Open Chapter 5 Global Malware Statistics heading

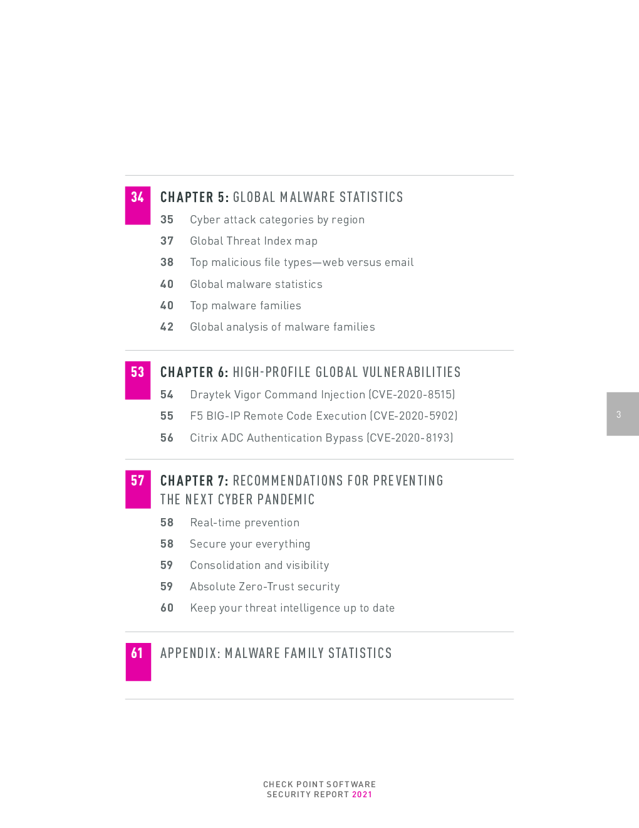281,197
